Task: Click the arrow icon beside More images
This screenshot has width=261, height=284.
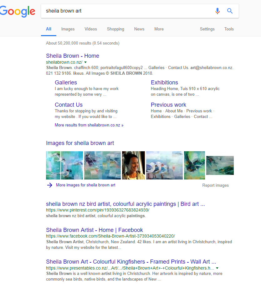Action: (x=50, y=185)
